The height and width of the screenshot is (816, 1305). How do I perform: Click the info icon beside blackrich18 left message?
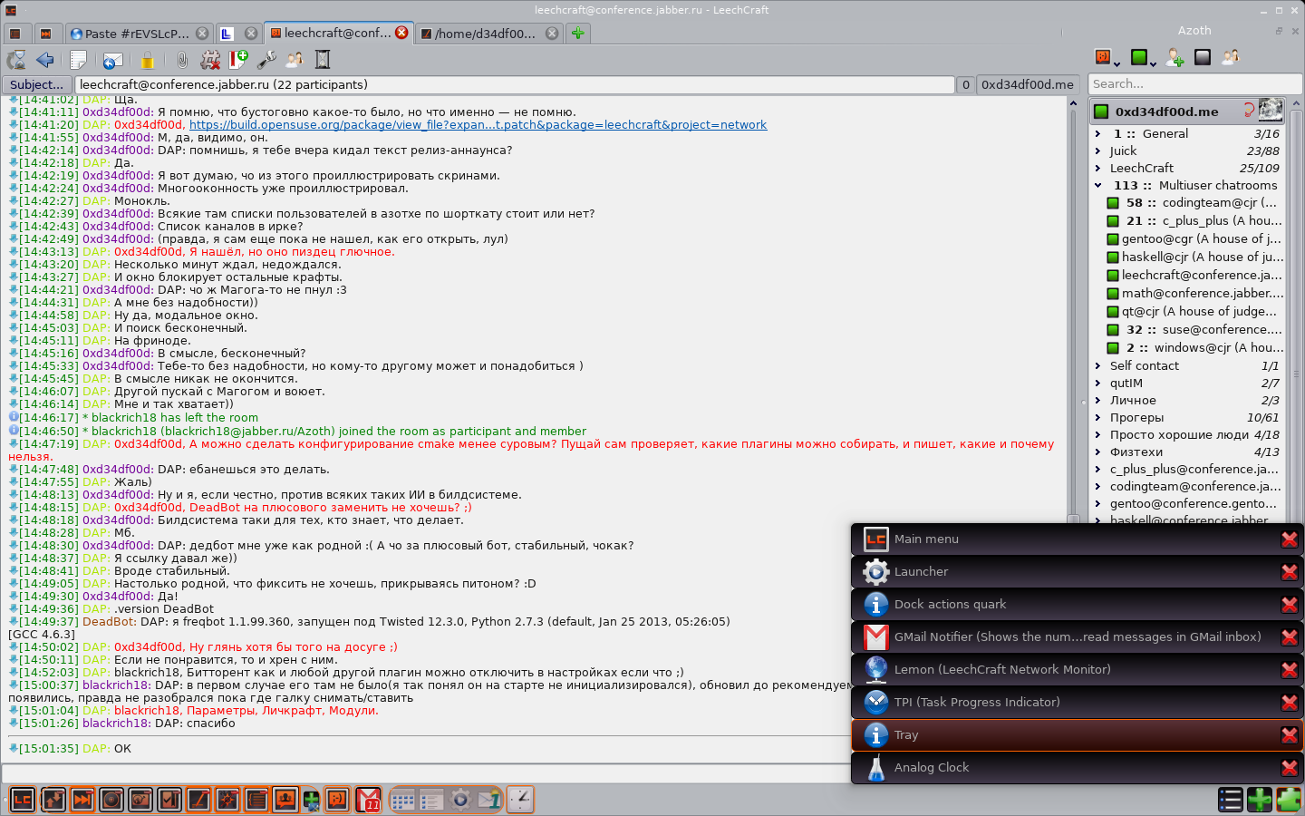point(14,417)
